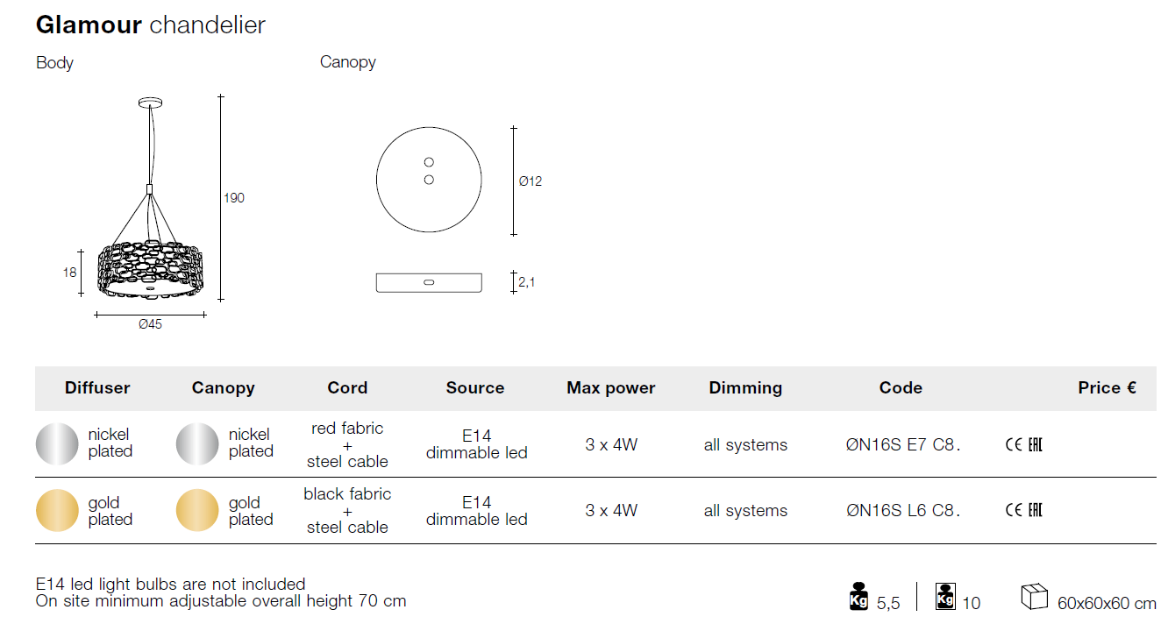Screen dimensions: 1168x631
Task: Click E14 dimmable led in nickel row
Action: pos(477,444)
